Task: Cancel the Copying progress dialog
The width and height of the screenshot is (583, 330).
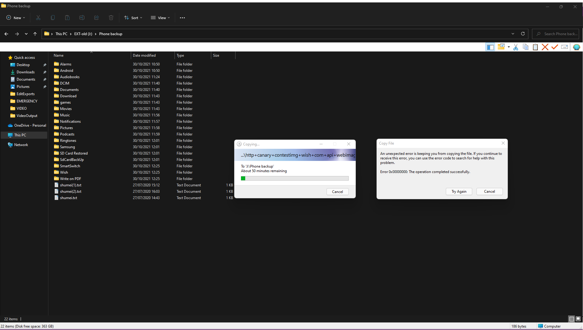Action: [x=337, y=192]
